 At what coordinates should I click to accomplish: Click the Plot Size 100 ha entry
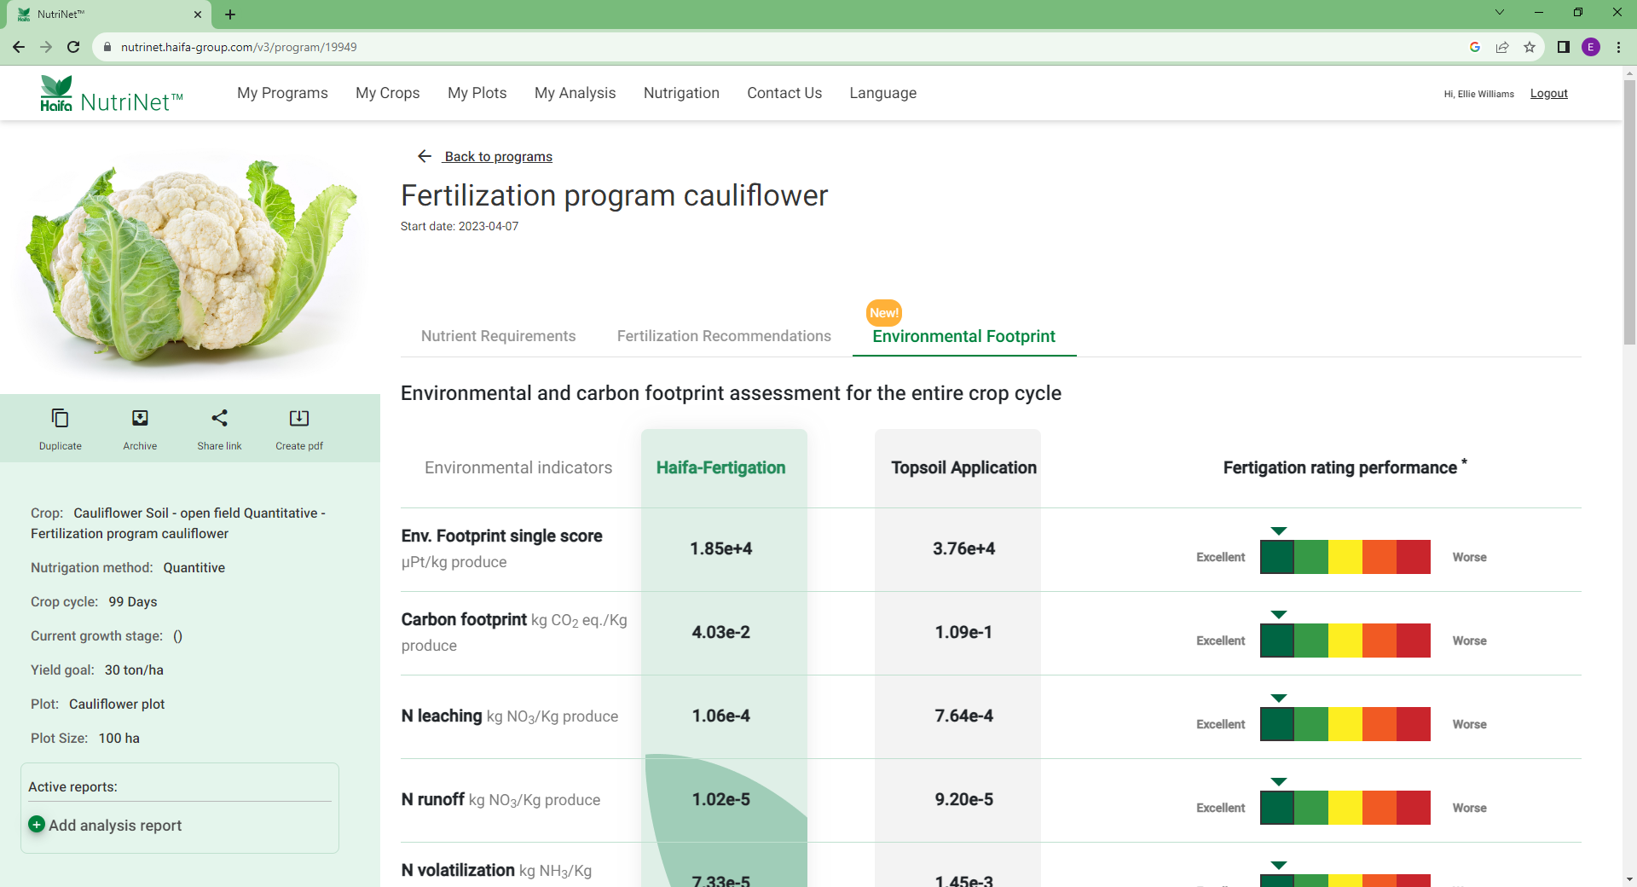(85, 738)
